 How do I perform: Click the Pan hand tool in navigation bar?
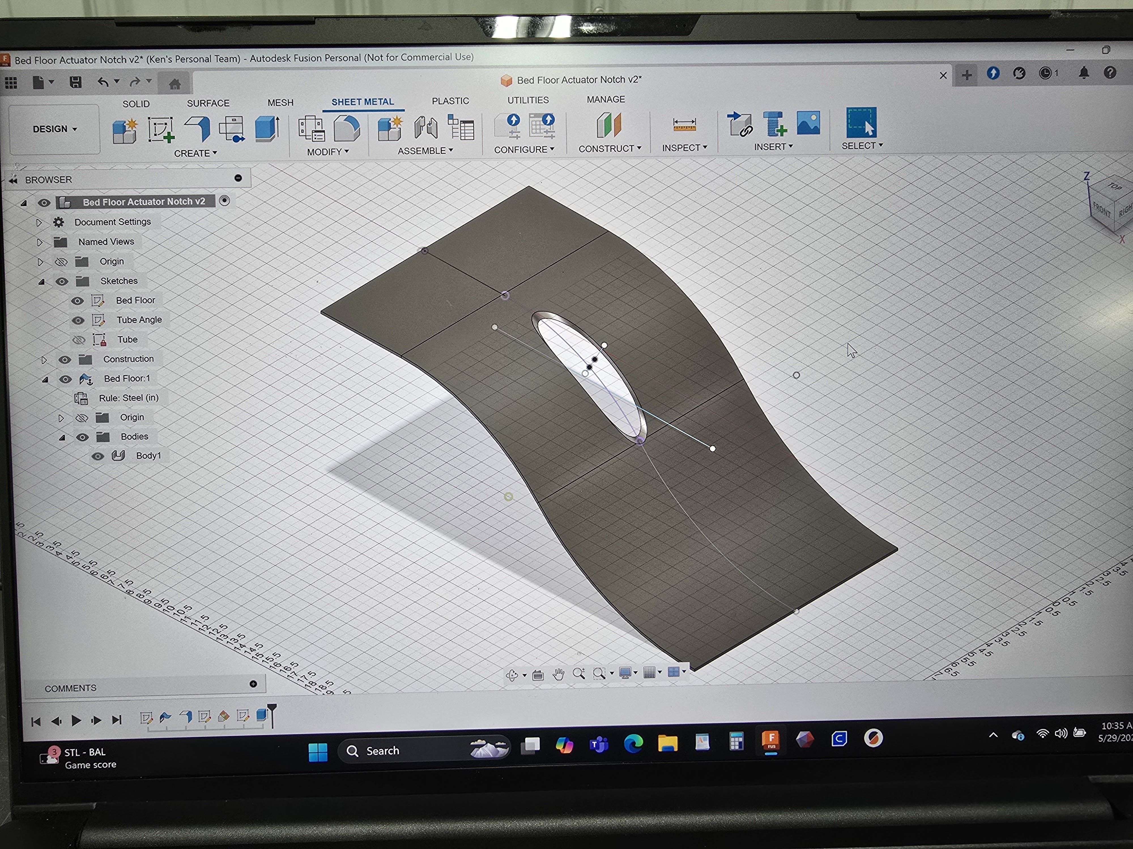pyautogui.click(x=558, y=674)
